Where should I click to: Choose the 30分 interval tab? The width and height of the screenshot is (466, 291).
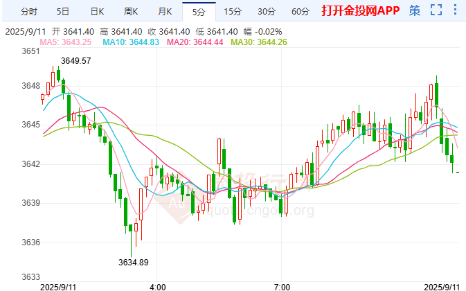pyautogui.click(x=267, y=11)
